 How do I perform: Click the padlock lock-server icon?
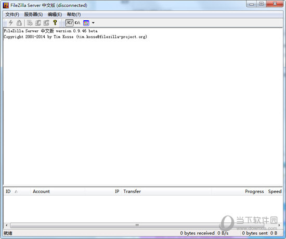(x=19, y=23)
